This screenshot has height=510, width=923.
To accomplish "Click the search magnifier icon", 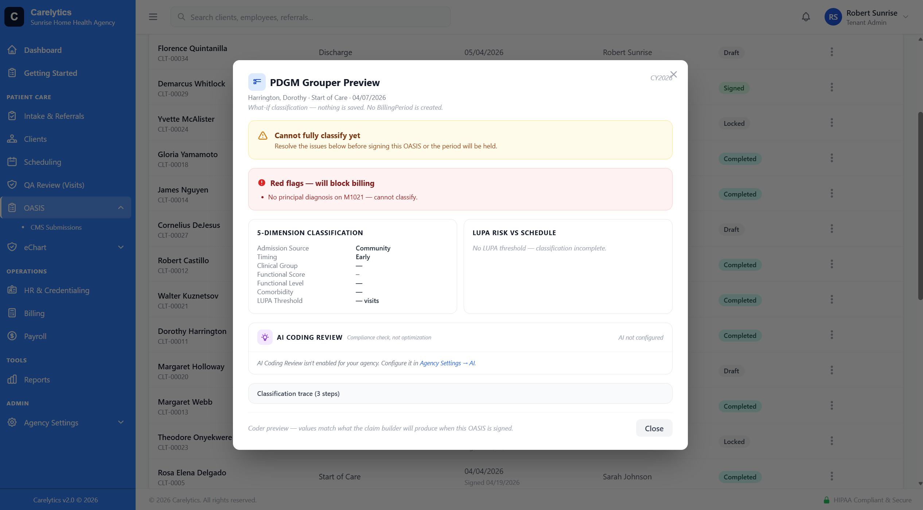I will tap(181, 17).
